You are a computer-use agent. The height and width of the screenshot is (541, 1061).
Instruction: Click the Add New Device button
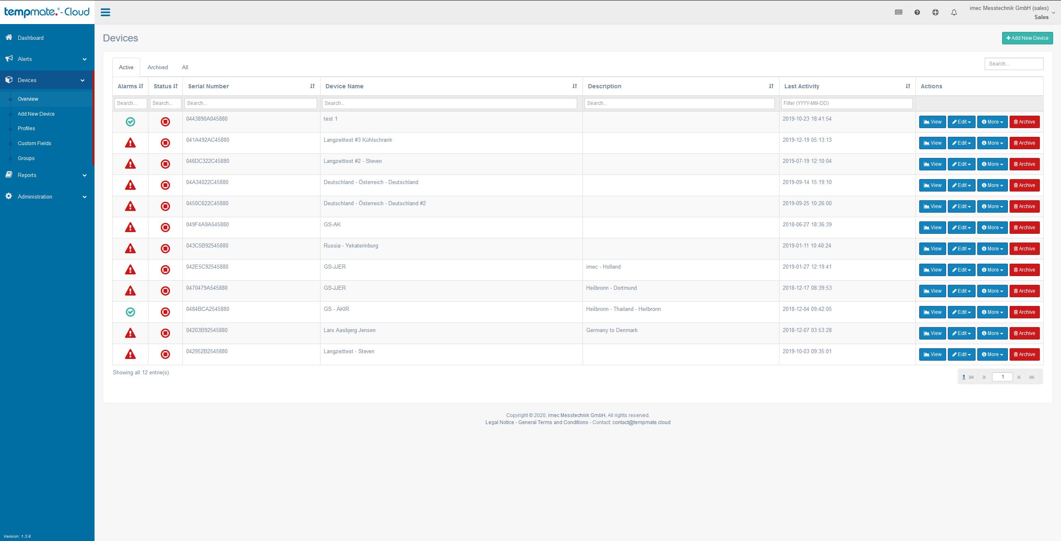(1027, 38)
